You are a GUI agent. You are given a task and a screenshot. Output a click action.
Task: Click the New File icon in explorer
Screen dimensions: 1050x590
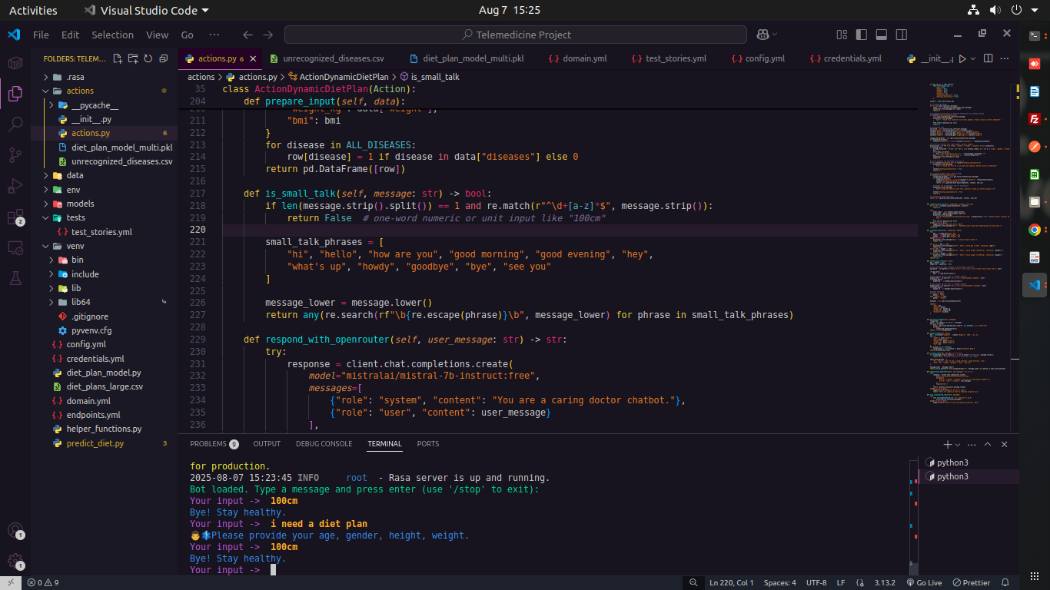pos(118,58)
